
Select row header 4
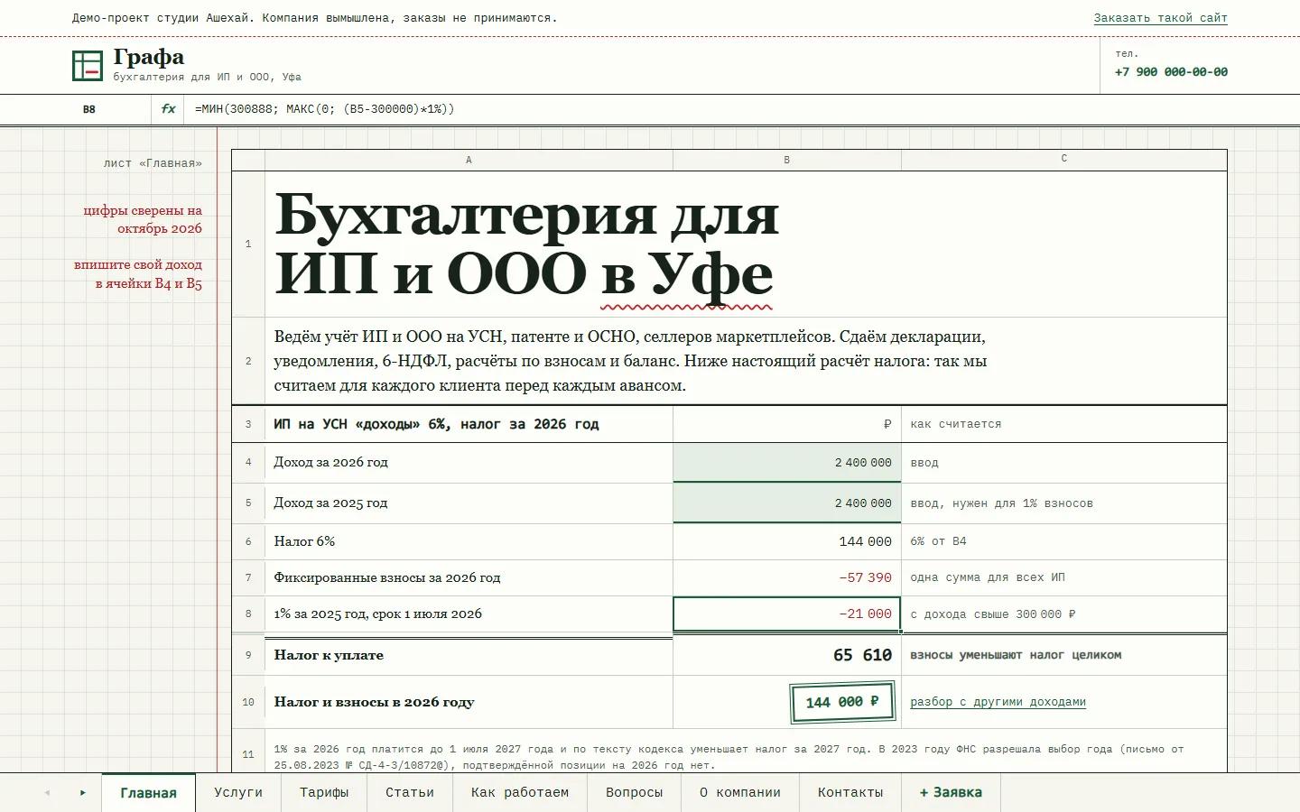coord(248,463)
